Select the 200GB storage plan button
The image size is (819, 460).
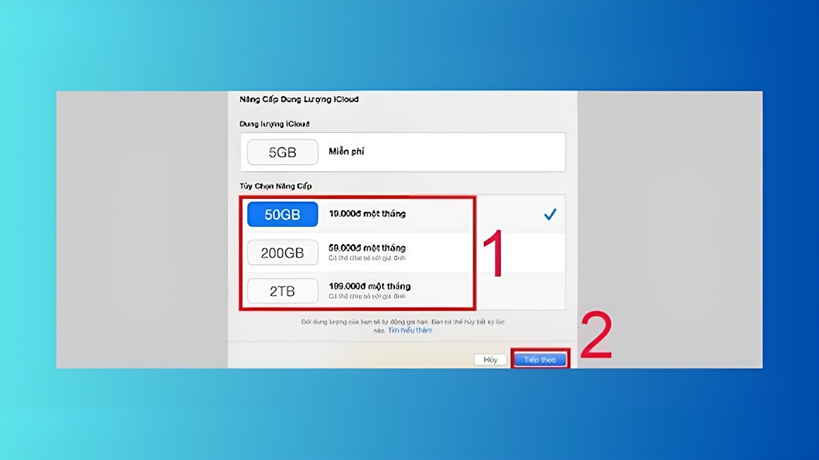283,253
